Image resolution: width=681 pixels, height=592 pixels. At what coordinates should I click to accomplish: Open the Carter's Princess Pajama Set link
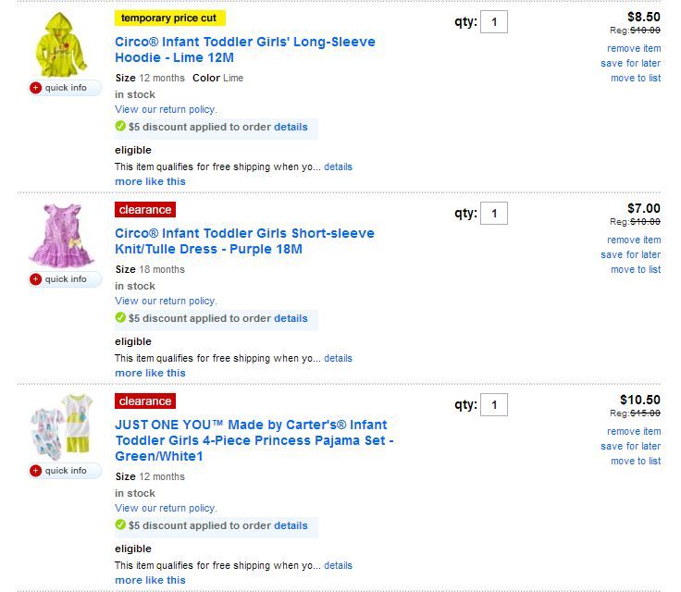click(x=254, y=440)
